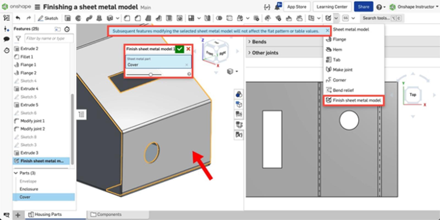Screen dimensions: 440x220
Task: Collapse the Parts (3) list
Action: (16, 173)
